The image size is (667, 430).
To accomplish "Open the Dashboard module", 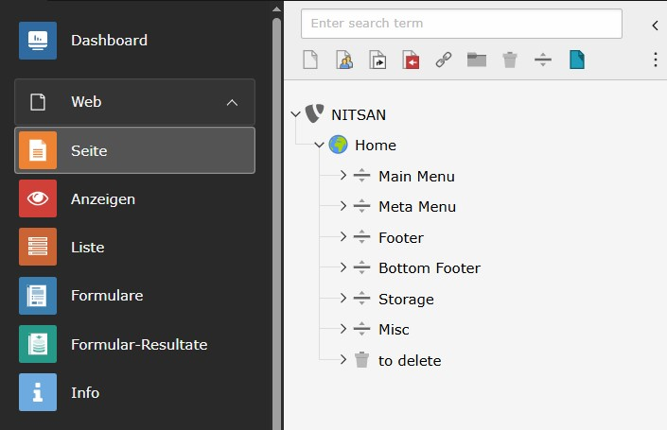I will (109, 41).
